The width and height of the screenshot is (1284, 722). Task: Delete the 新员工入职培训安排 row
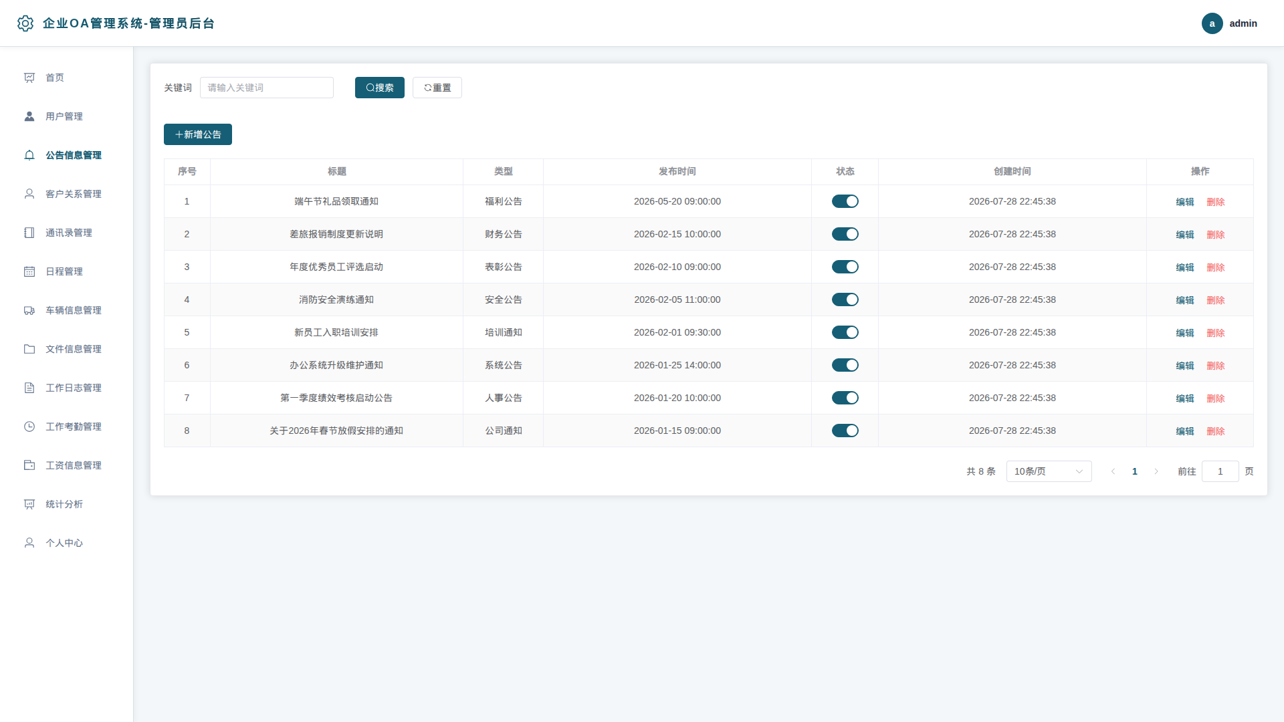coord(1215,333)
